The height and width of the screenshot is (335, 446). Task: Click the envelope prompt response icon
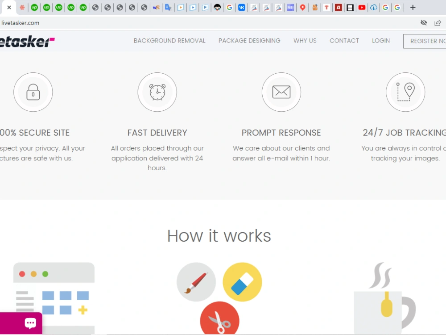281,92
